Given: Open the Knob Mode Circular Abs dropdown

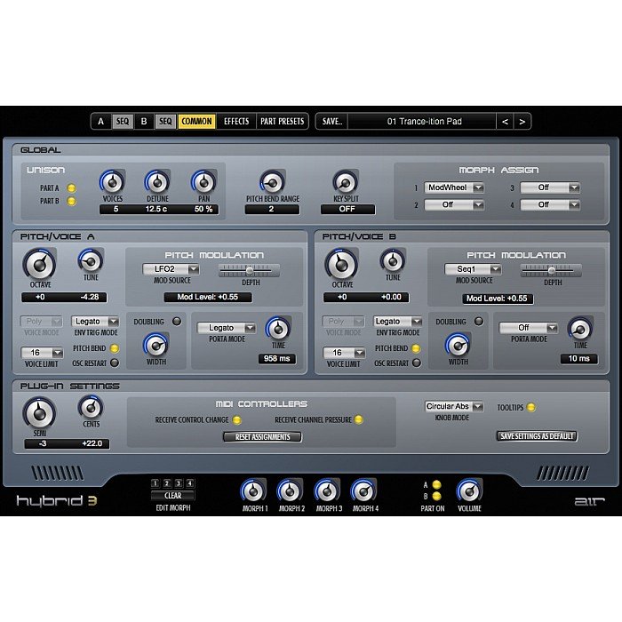Looking at the screenshot, I should (453, 407).
